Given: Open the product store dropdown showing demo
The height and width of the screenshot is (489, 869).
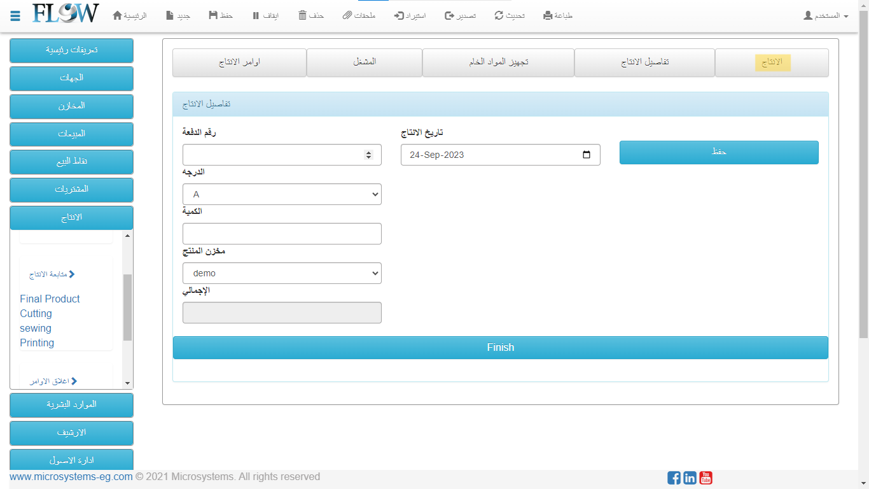Looking at the screenshot, I should pyautogui.click(x=282, y=273).
